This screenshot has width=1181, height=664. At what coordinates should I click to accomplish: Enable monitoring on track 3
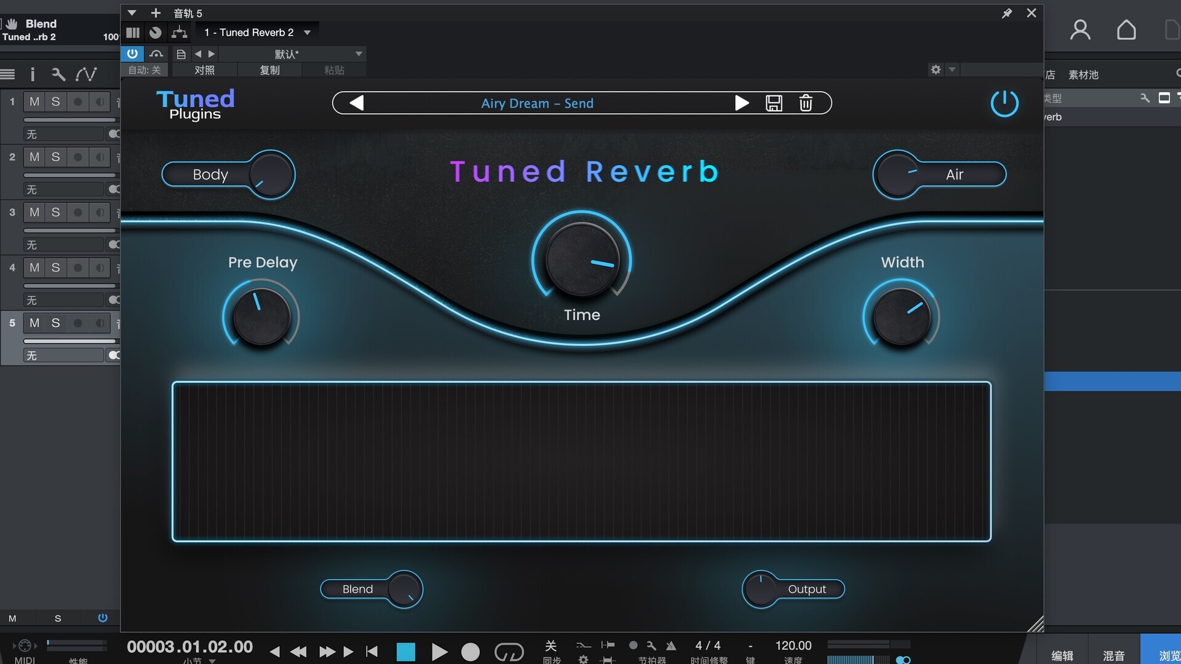click(99, 212)
